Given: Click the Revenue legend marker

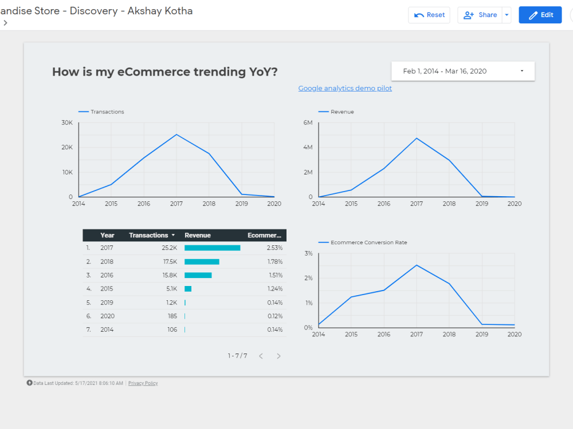Looking at the screenshot, I should (323, 112).
